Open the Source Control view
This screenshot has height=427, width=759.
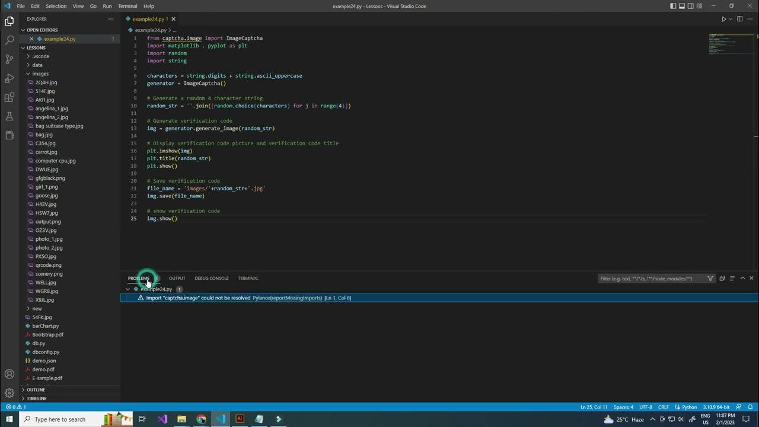coord(9,59)
